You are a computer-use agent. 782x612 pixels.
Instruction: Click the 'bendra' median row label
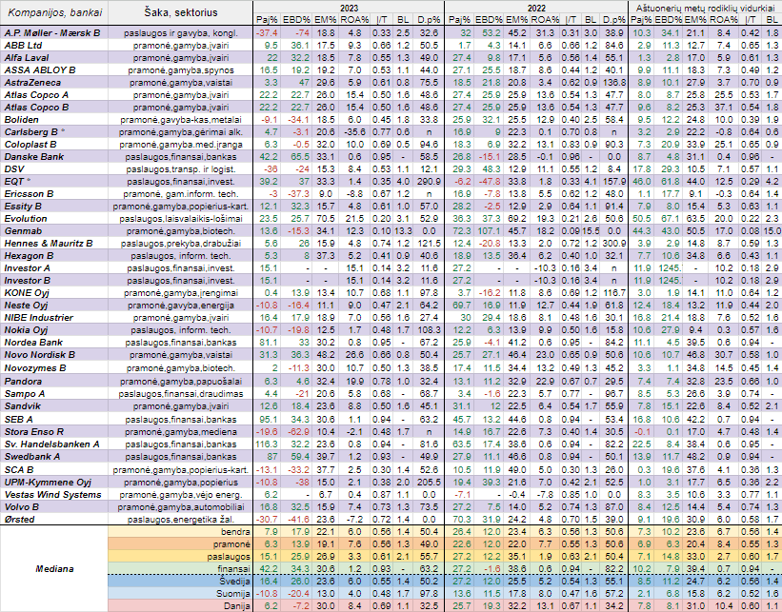pos(181,532)
